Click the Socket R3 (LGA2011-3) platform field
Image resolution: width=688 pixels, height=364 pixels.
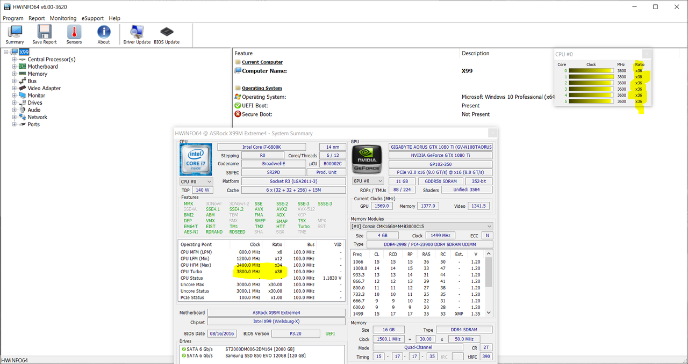point(293,181)
